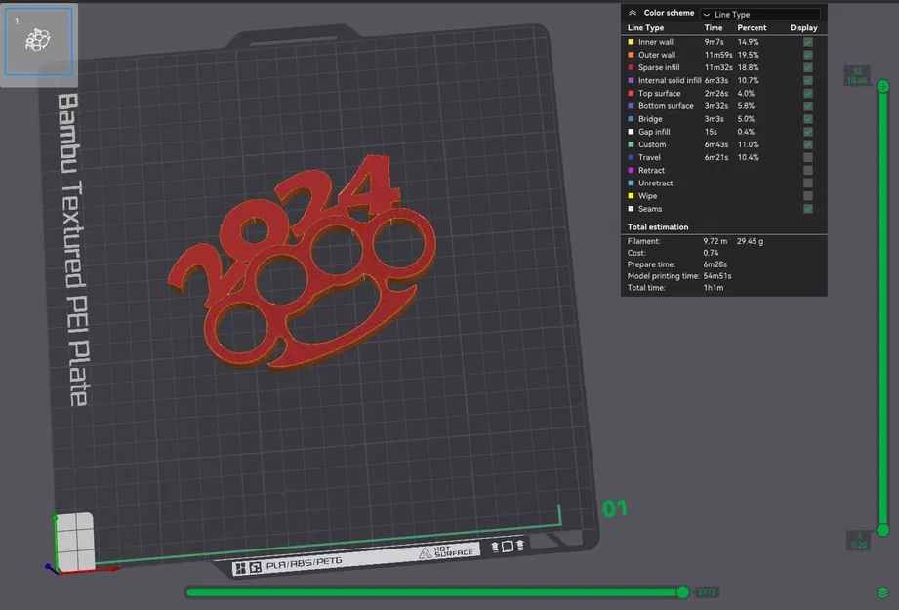Click the Outer wall 11m59s time
This screenshot has height=610, width=899.
[718, 55]
